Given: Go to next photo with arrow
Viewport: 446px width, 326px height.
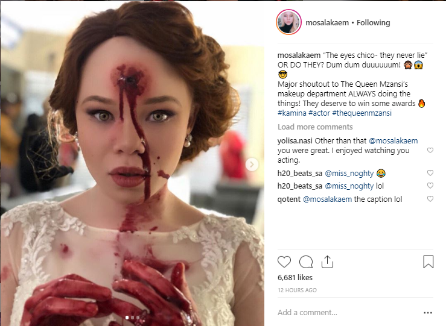Looking at the screenshot, I should 252,164.
